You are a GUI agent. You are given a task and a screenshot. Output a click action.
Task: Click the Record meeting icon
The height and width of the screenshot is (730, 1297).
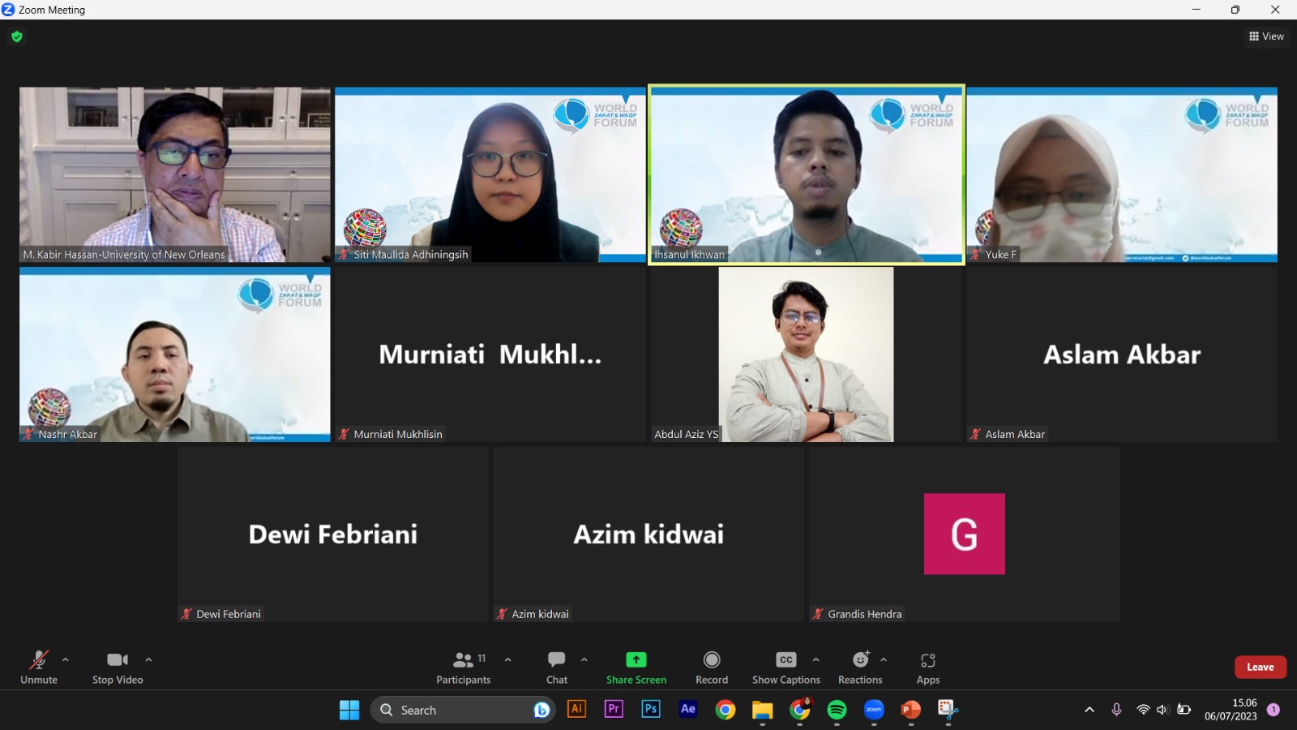(712, 667)
